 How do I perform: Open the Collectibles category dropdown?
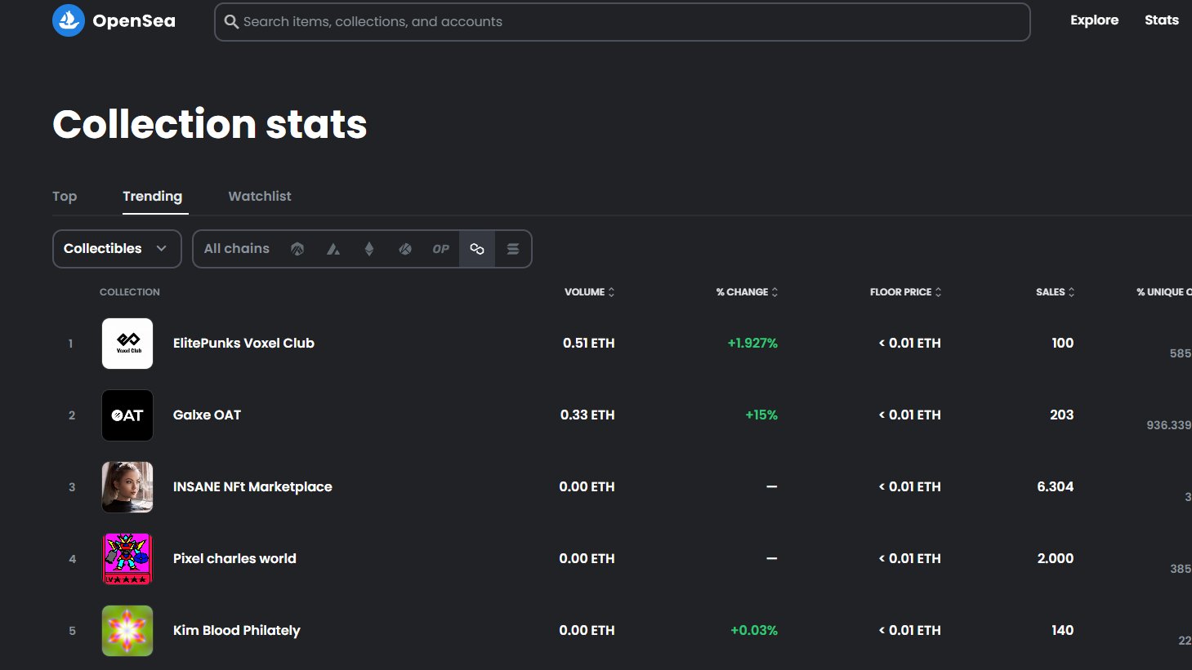pos(117,249)
